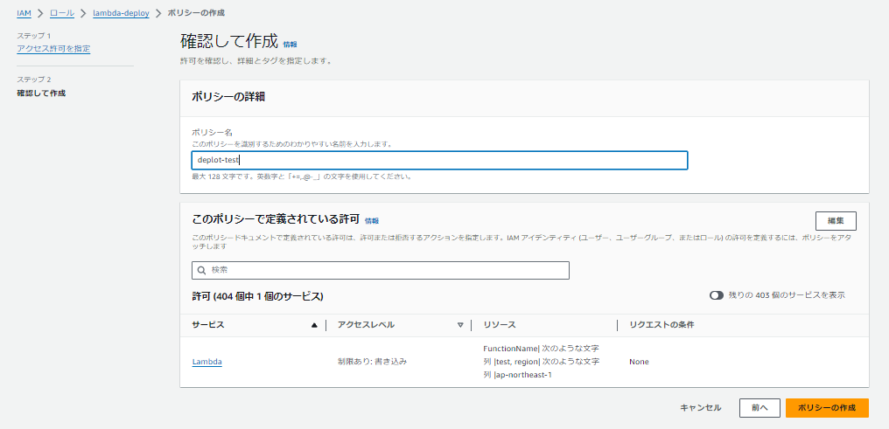Sort by アクセスレベル column arrow
The width and height of the screenshot is (889, 429).
coord(460,325)
